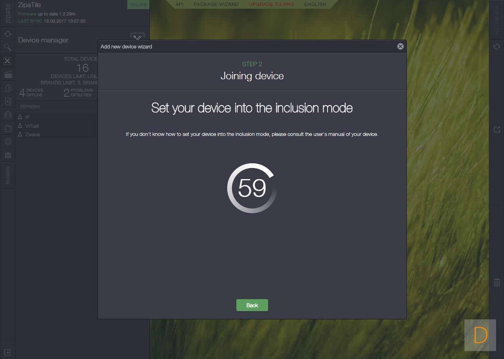Open PACKAGE WIZARD in top bar
The image size is (504, 359).
[x=216, y=4]
